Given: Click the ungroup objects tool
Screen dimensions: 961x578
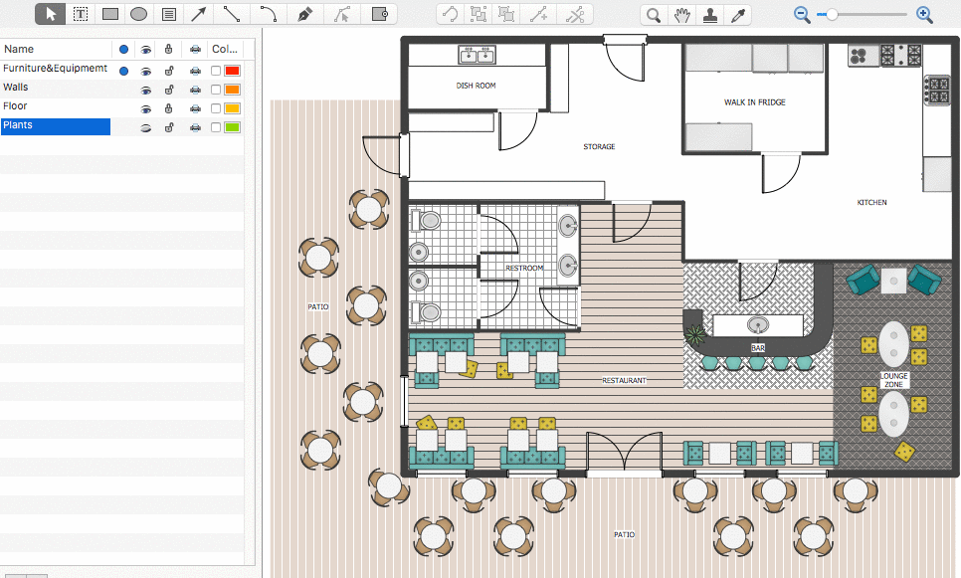Looking at the screenshot, I should (x=506, y=14).
